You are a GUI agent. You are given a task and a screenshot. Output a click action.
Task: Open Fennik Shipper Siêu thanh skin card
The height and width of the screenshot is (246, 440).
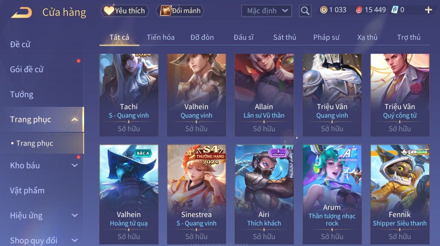pos(400,194)
